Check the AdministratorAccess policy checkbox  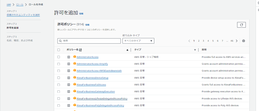(59, 57)
